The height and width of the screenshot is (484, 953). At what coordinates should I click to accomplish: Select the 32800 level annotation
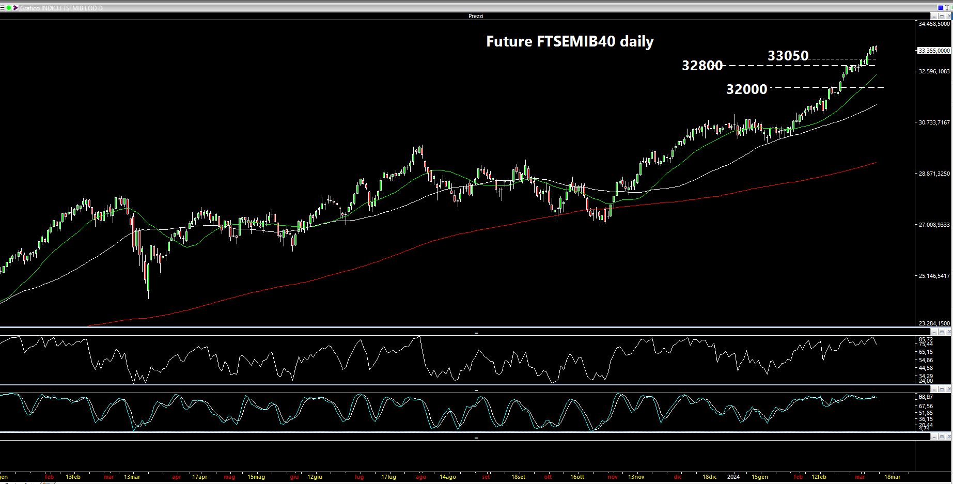coord(702,65)
